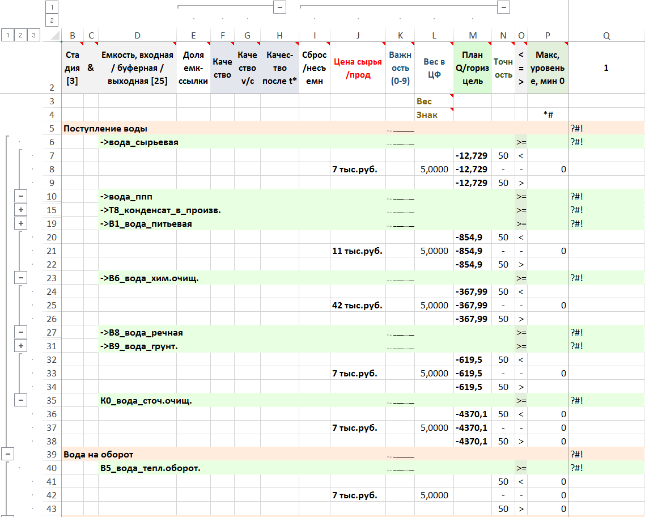Click the '42 тыс.руб.' price cell

tap(358, 305)
